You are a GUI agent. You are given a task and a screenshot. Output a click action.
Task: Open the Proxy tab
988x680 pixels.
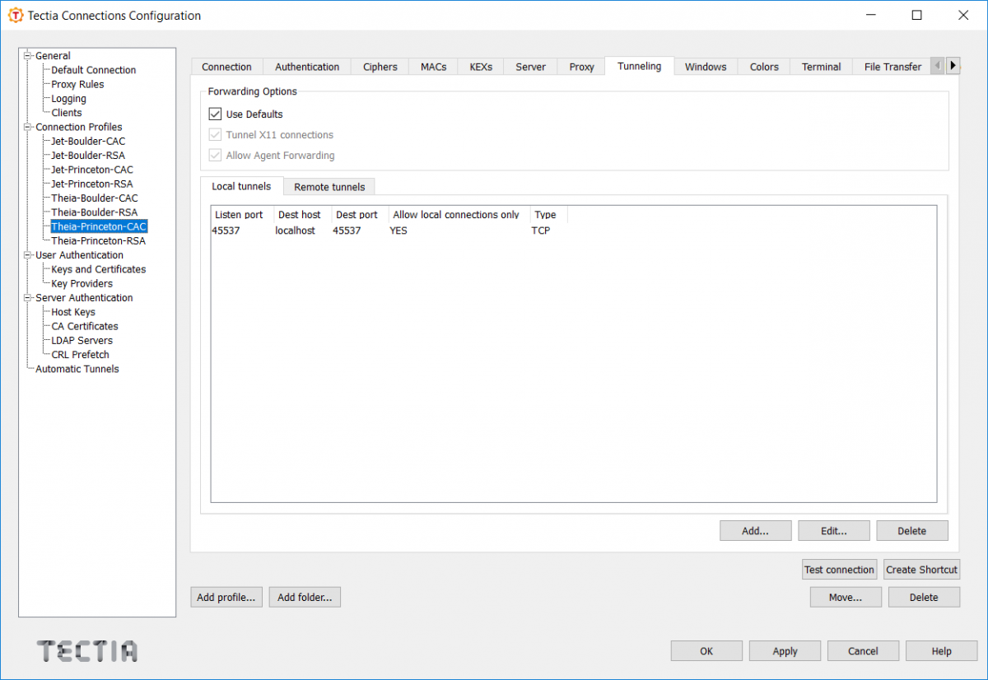581,67
